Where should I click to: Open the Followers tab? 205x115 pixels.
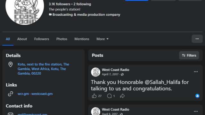(42, 39)
